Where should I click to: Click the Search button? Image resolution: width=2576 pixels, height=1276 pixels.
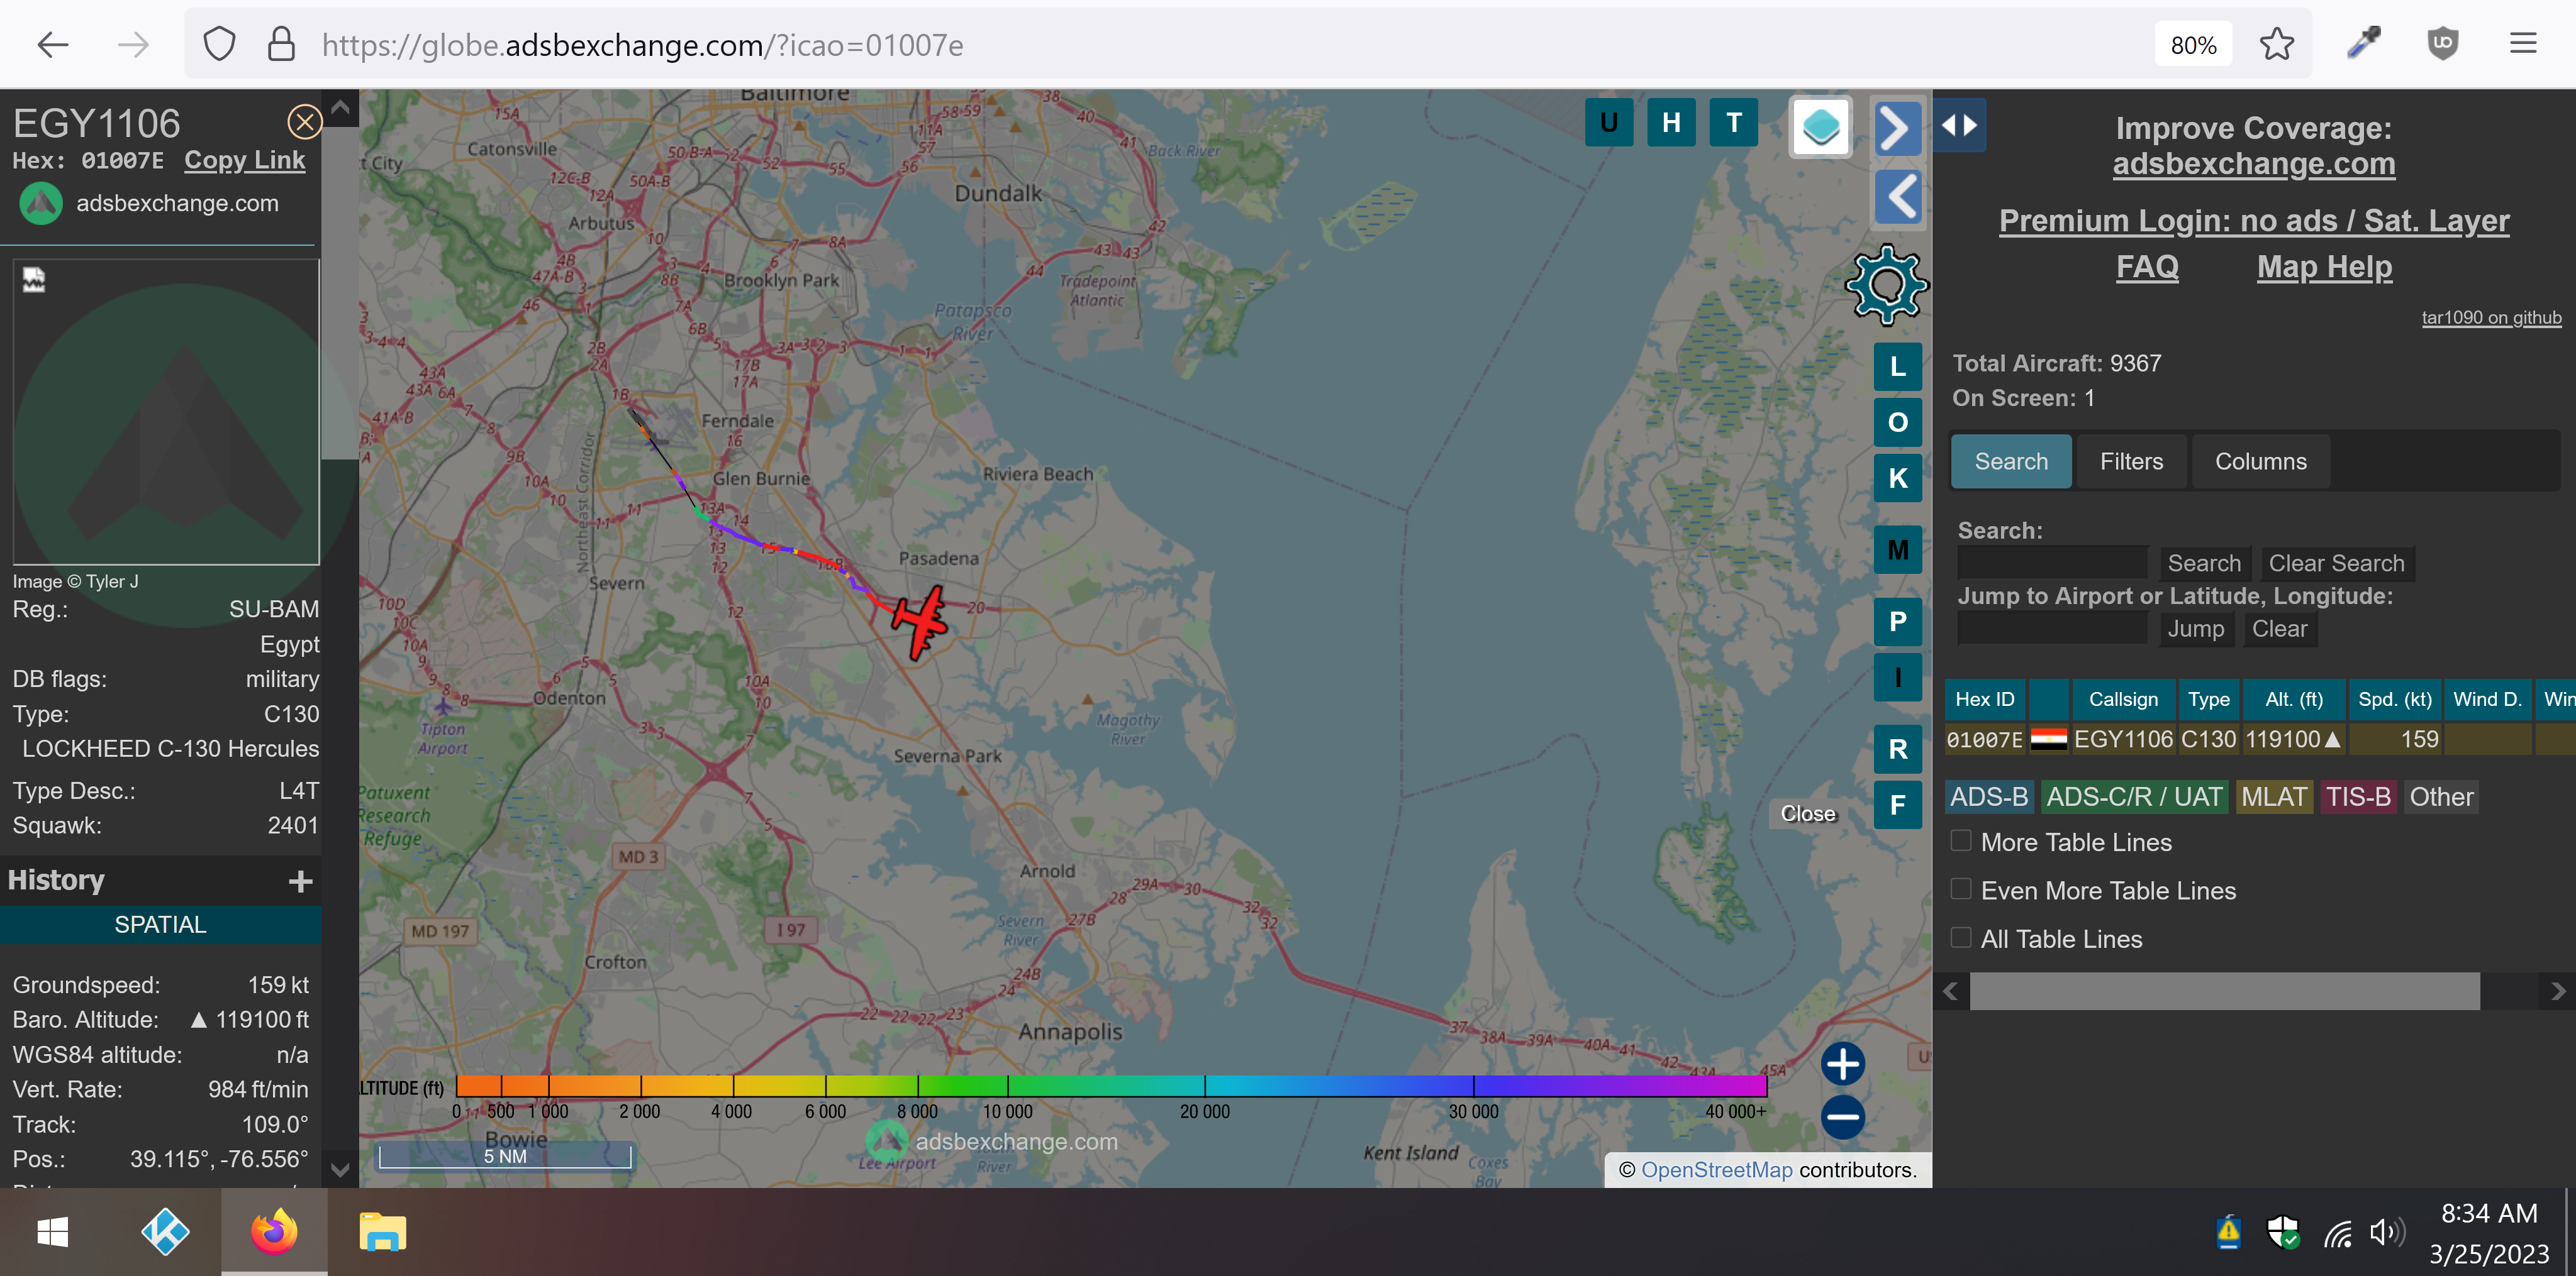2204,564
